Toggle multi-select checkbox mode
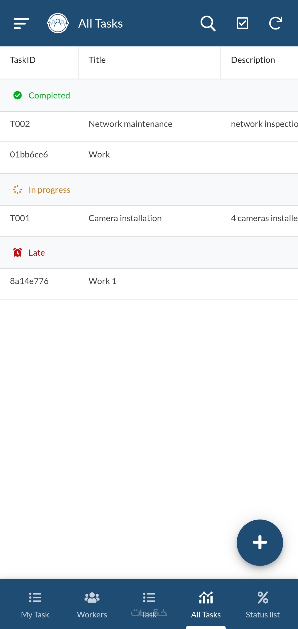 pyautogui.click(x=243, y=23)
